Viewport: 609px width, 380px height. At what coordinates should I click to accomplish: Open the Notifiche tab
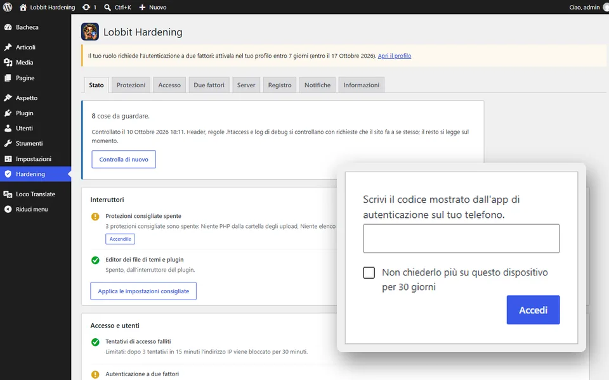[317, 85]
